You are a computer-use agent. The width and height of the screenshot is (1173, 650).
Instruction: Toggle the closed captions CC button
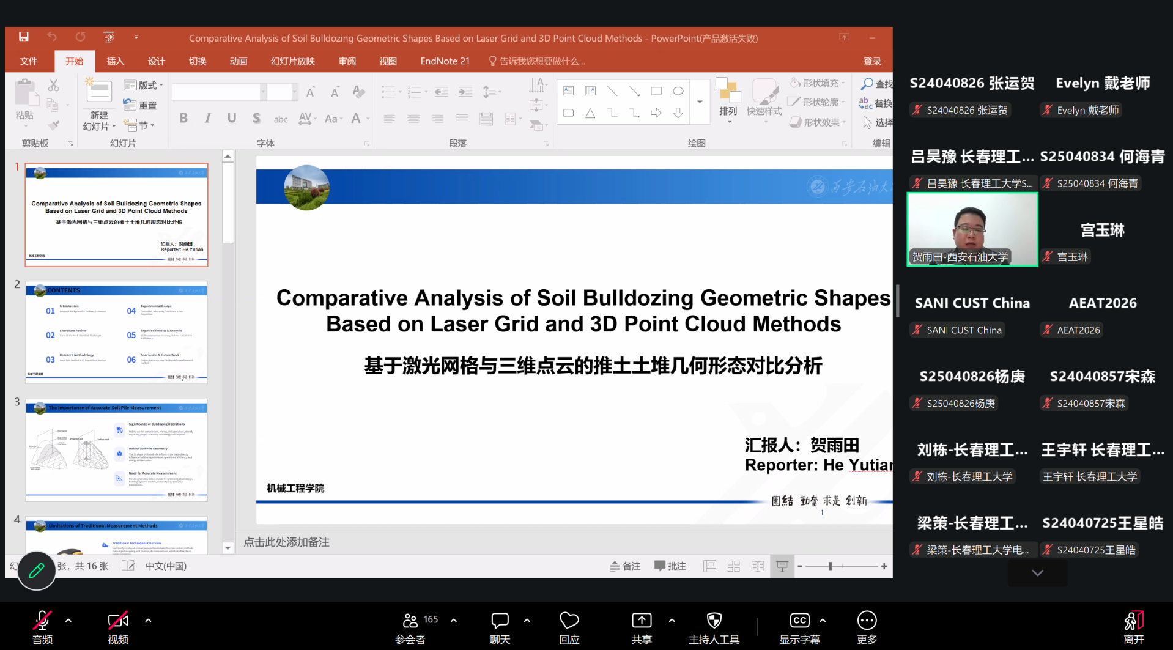tap(799, 627)
